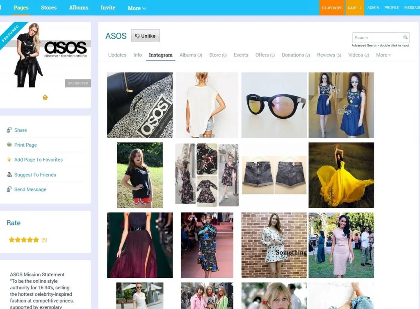
Task: Open the white t-shirt photo
Action: [x=207, y=105]
